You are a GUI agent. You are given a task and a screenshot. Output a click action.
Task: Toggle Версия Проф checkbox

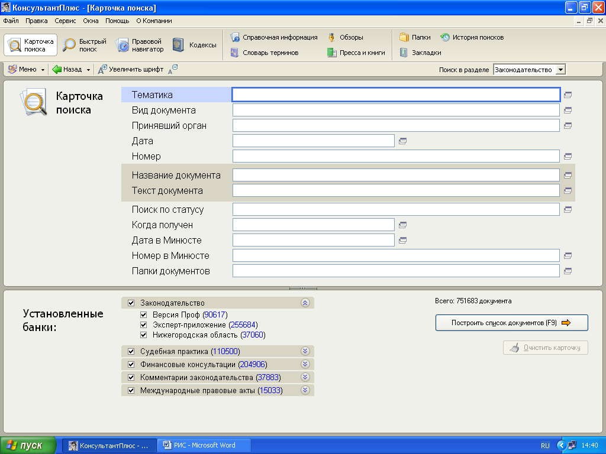(143, 314)
